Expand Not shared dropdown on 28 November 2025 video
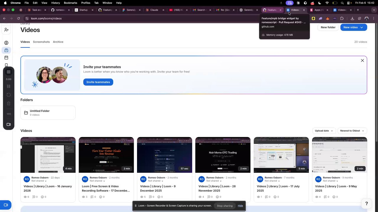Screen dimensions: 378x212 [x=214, y=181]
